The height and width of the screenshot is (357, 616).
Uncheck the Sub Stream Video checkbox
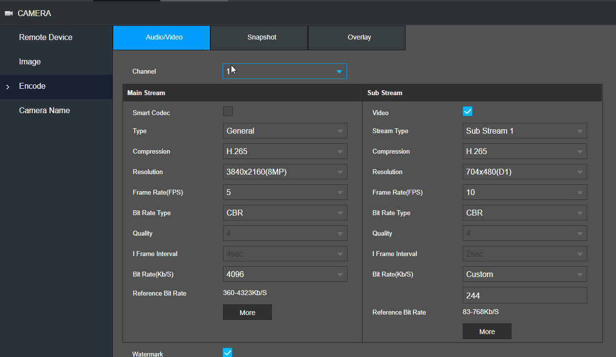(468, 111)
